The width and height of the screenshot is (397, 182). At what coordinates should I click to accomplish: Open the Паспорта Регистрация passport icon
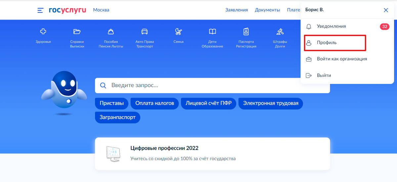point(246,32)
